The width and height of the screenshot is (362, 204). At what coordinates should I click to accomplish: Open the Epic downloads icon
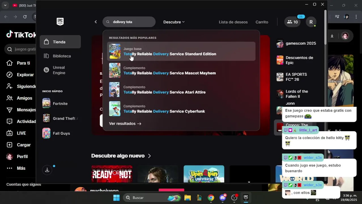pyautogui.click(x=47, y=170)
